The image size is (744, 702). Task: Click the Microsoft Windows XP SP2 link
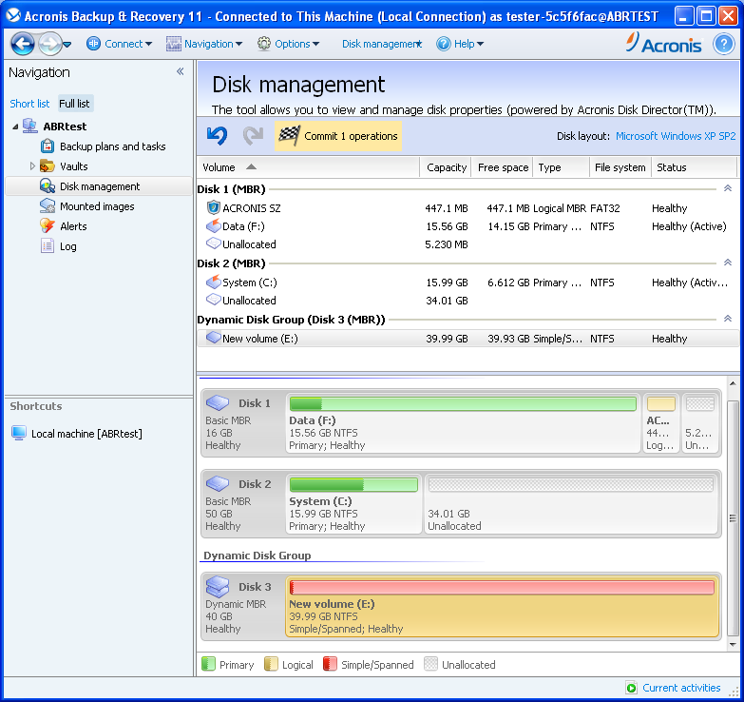[675, 136]
